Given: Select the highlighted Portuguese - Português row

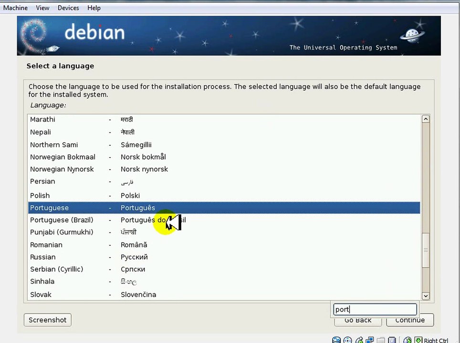Looking at the screenshot, I should click(224, 208).
